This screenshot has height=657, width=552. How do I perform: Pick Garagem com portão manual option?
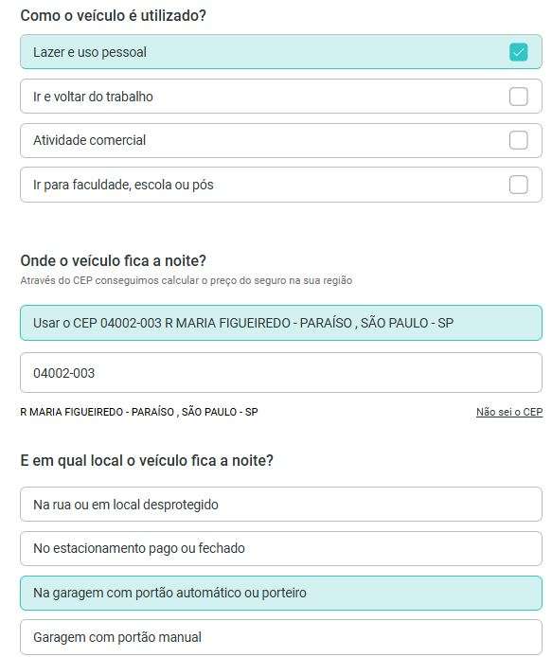pyautogui.click(x=281, y=637)
